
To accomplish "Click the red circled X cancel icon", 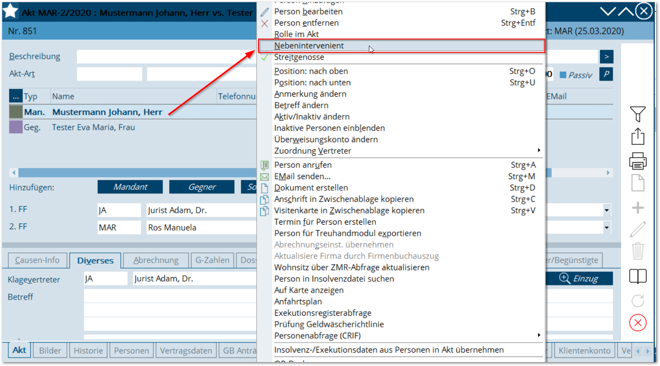I will [637, 323].
